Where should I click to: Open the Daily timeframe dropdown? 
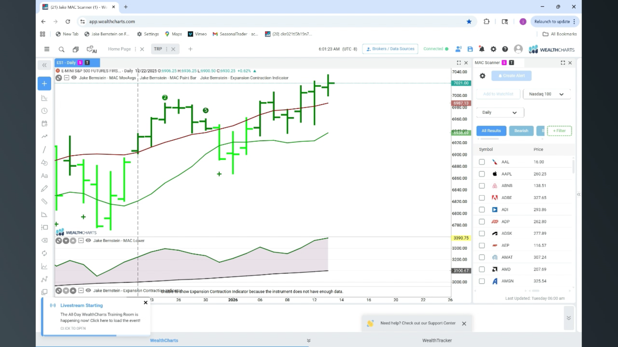coord(500,112)
